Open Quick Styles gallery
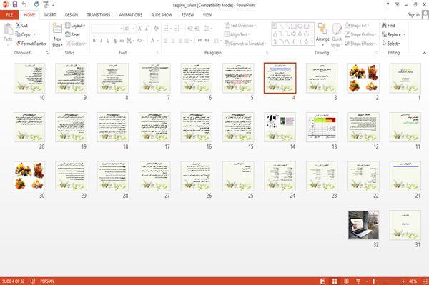This screenshot has width=429, height=285. click(337, 36)
